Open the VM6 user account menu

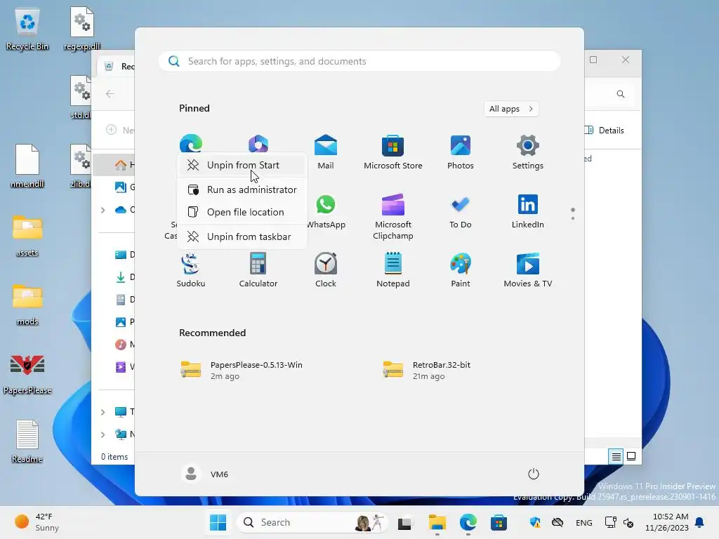coord(205,474)
